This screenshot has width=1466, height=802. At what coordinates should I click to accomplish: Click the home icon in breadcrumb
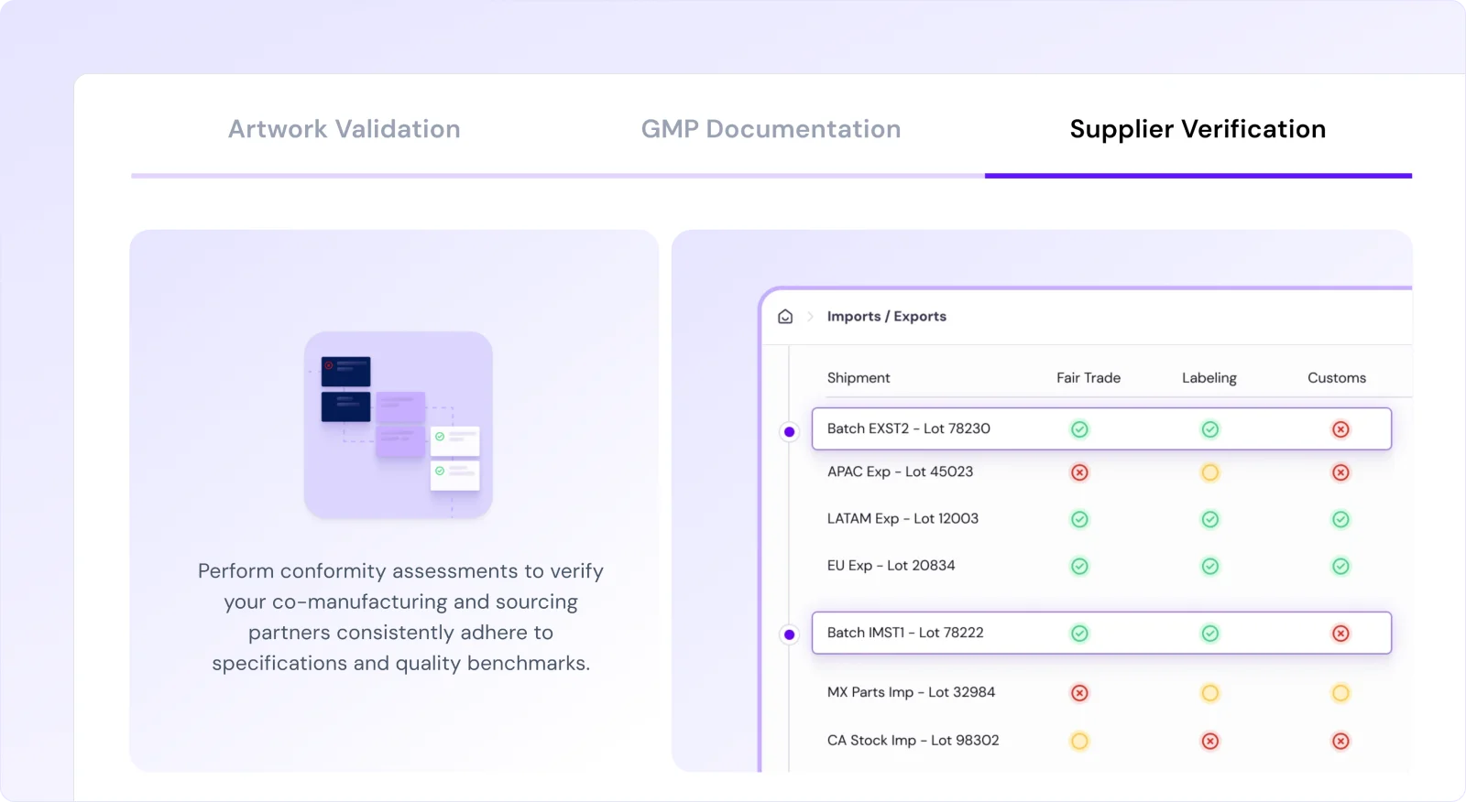point(785,317)
